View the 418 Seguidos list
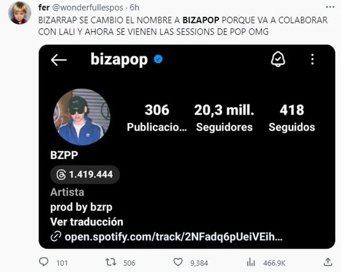Image resolution: width=341 pixels, height=272 pixels. [292, 118]
